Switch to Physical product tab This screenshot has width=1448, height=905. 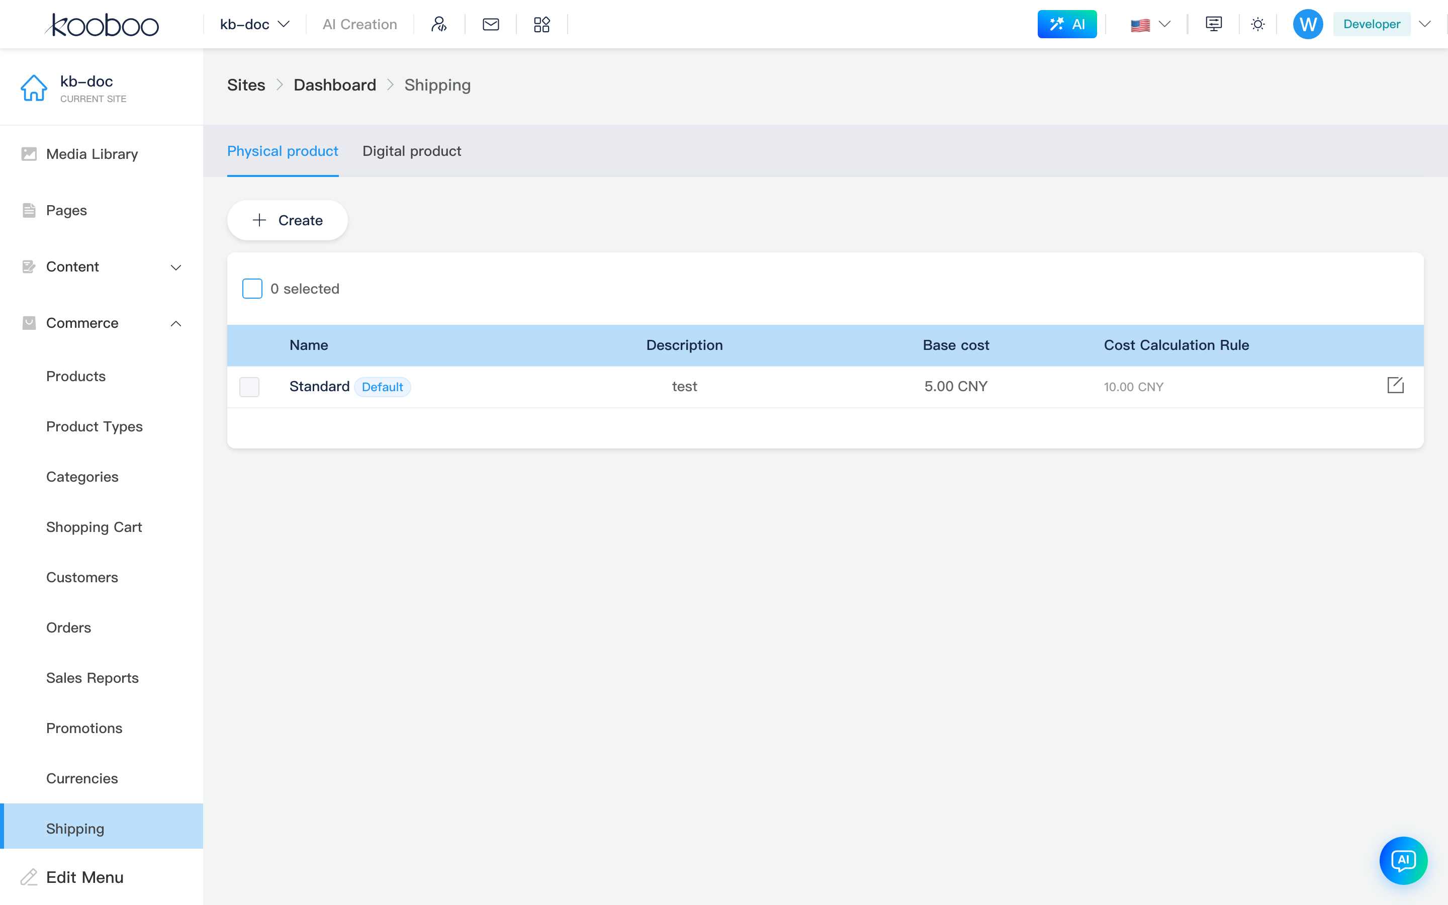(283, 151)
